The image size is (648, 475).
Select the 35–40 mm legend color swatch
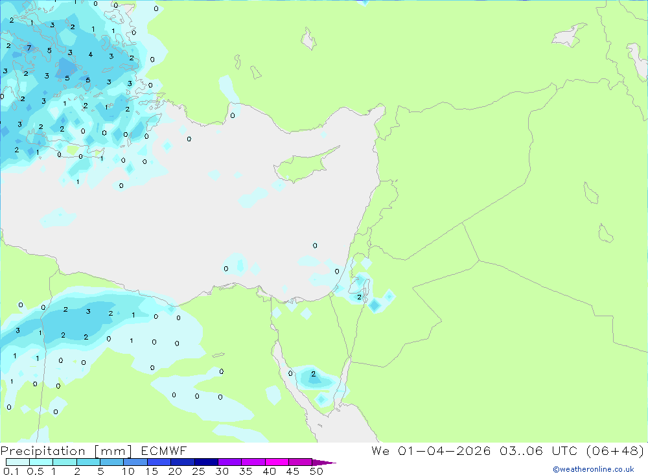tap(253, 462)
